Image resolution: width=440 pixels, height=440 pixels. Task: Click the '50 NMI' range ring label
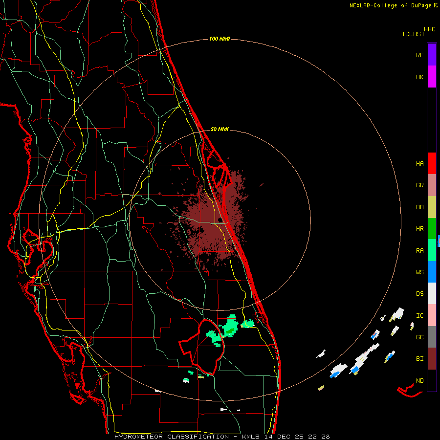[220, 129]
